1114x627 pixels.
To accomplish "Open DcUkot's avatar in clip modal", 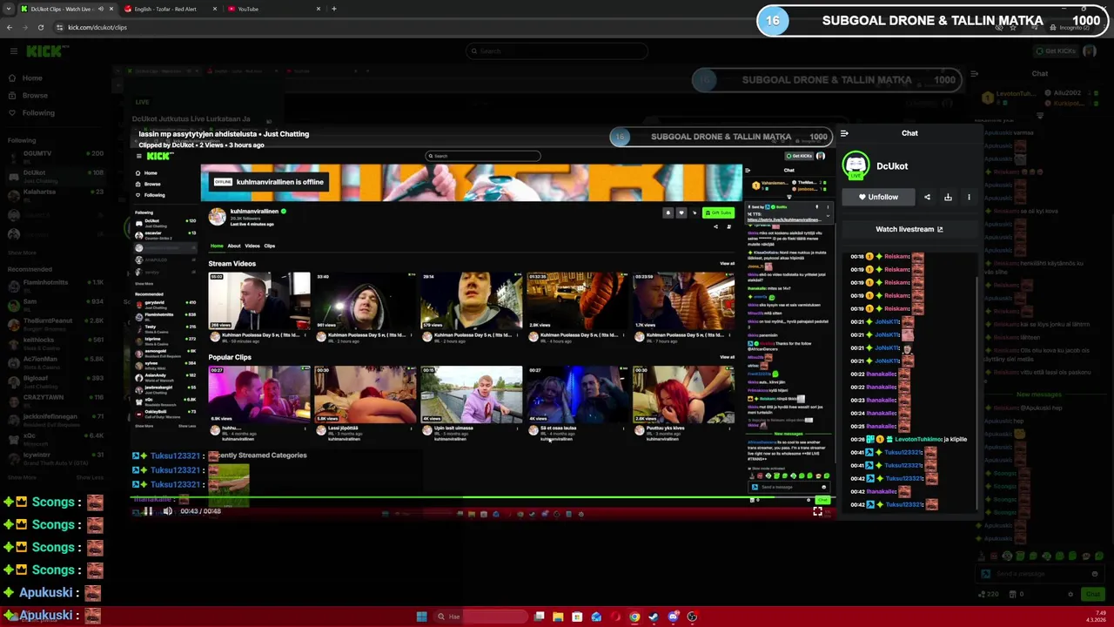I will coord(856,165).
